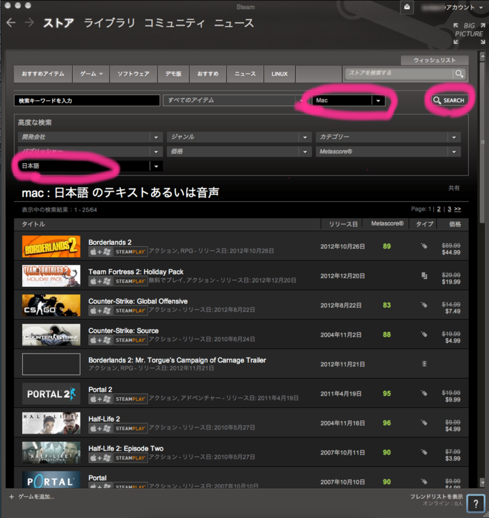Open the カテゴリー category dropdown
Image resolution: width=489 pixels, height=518 pixels.
click(x=388, y=137)
